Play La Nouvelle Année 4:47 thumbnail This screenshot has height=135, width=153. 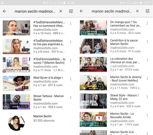point(93,119)
